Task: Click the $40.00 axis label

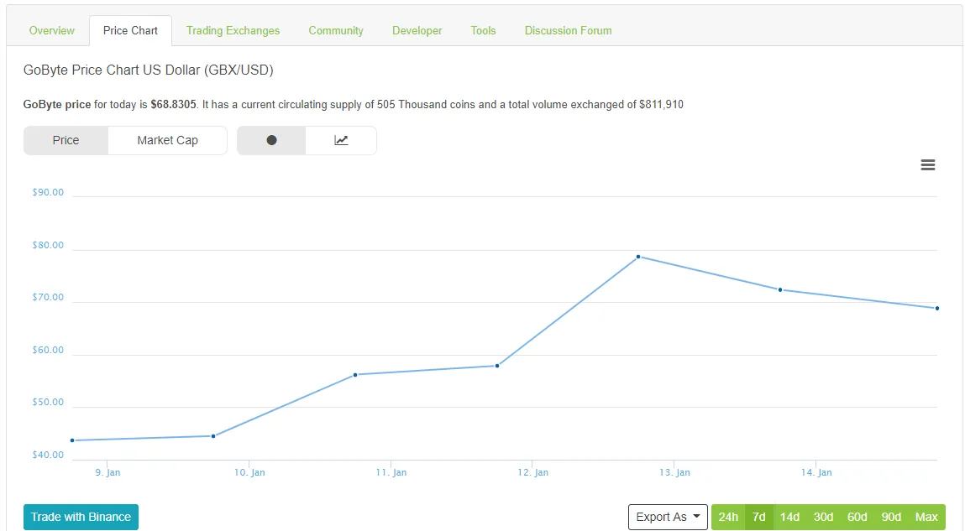Action: 48,456
